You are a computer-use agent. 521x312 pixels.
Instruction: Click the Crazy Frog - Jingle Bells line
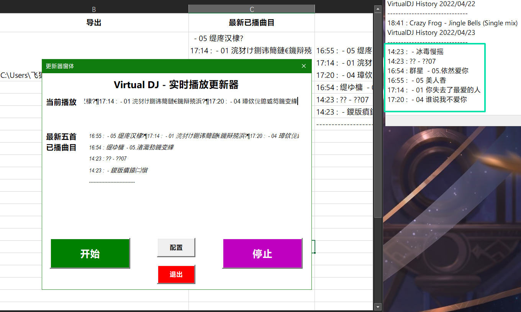pos(452,23)
